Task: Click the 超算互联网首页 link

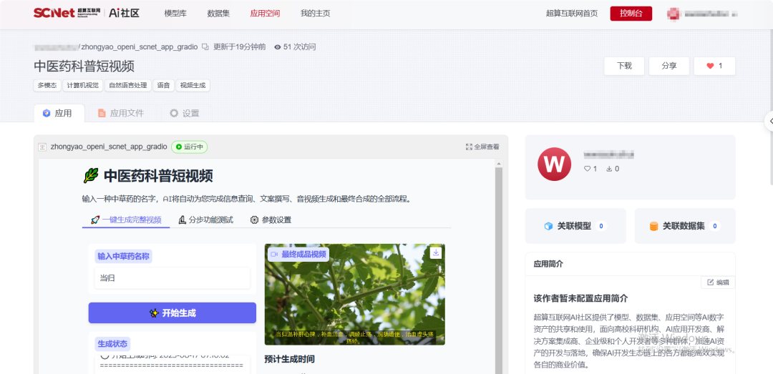Action: tap(572, 14)
